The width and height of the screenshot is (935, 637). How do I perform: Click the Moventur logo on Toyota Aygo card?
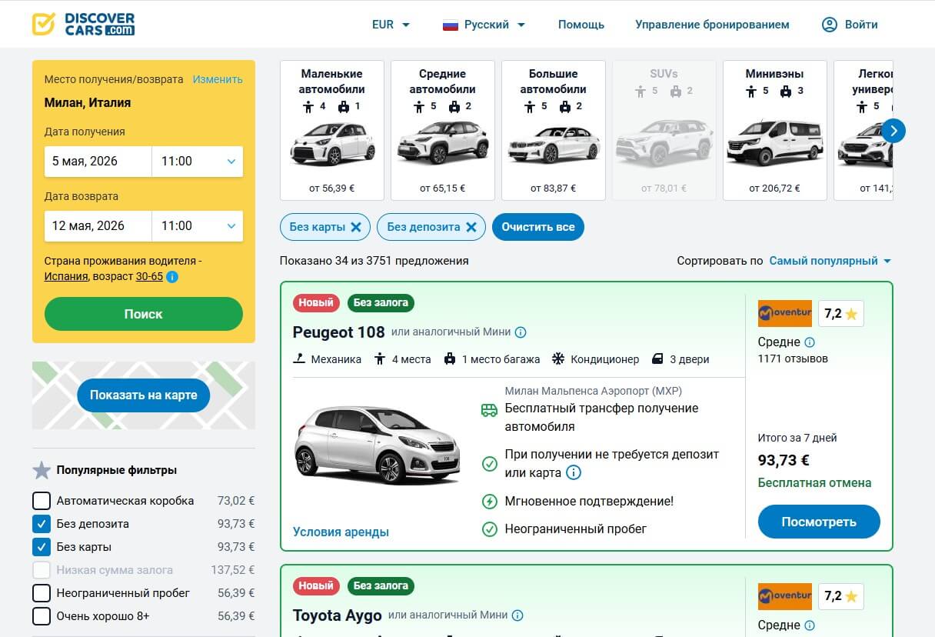point(785,596)
